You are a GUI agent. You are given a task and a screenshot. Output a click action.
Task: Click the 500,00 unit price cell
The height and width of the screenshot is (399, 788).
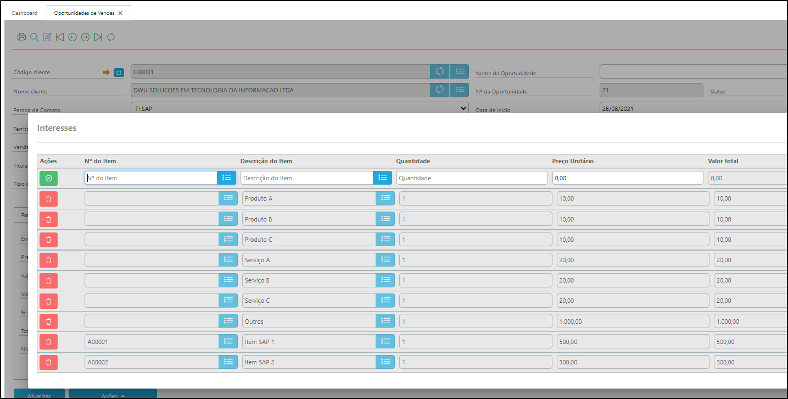coord(633,342)
